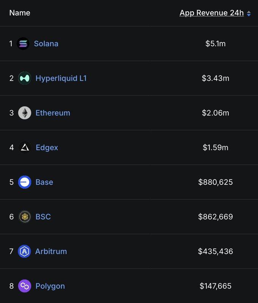Click the Ethereum diamond logo icon
Image resolution: width=258 pixels, height=303 pixels.
pyautogui.click(x=25, y=113)
